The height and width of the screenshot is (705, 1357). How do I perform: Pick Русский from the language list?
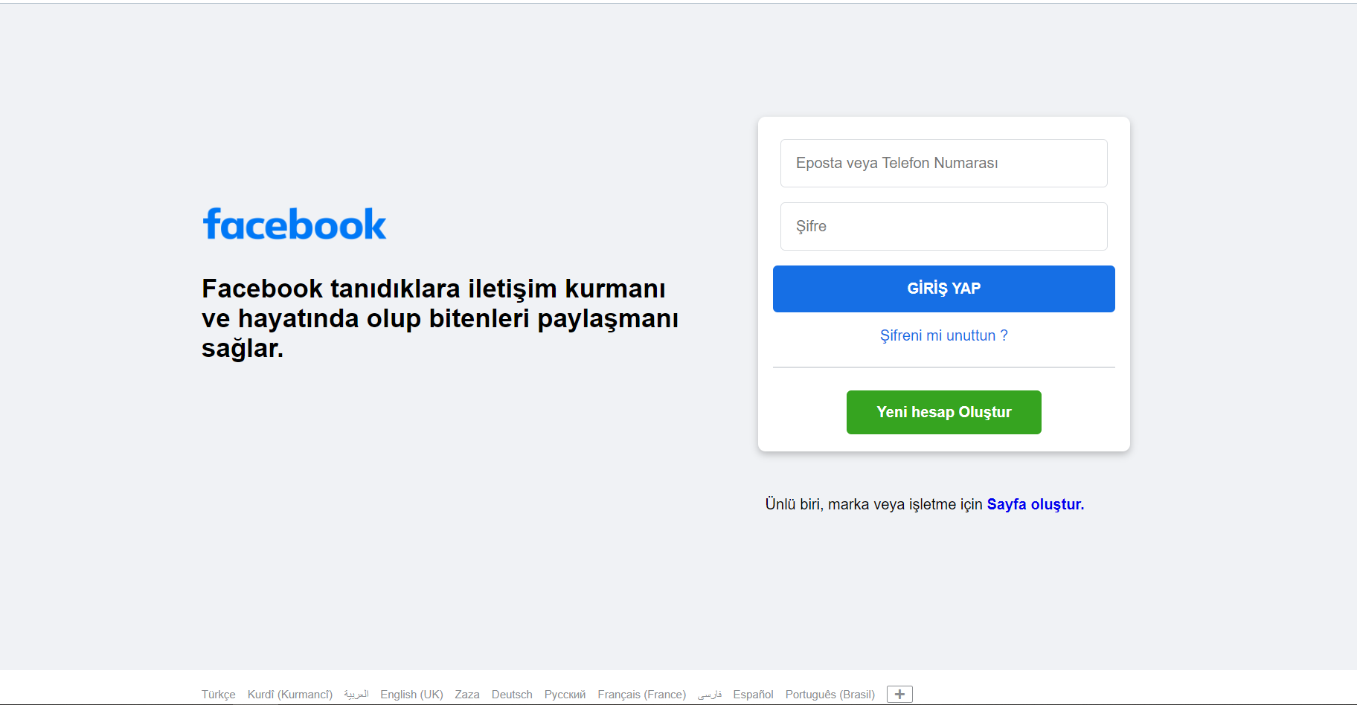tap(565, 695)
